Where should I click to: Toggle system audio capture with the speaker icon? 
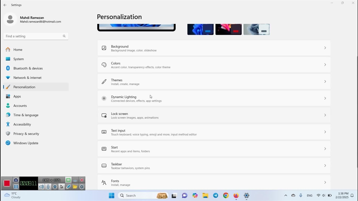[41, 187]
